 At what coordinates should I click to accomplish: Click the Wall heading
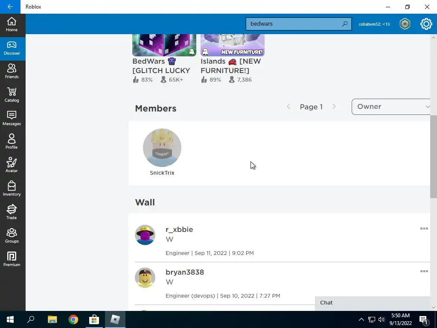(145, 202)
